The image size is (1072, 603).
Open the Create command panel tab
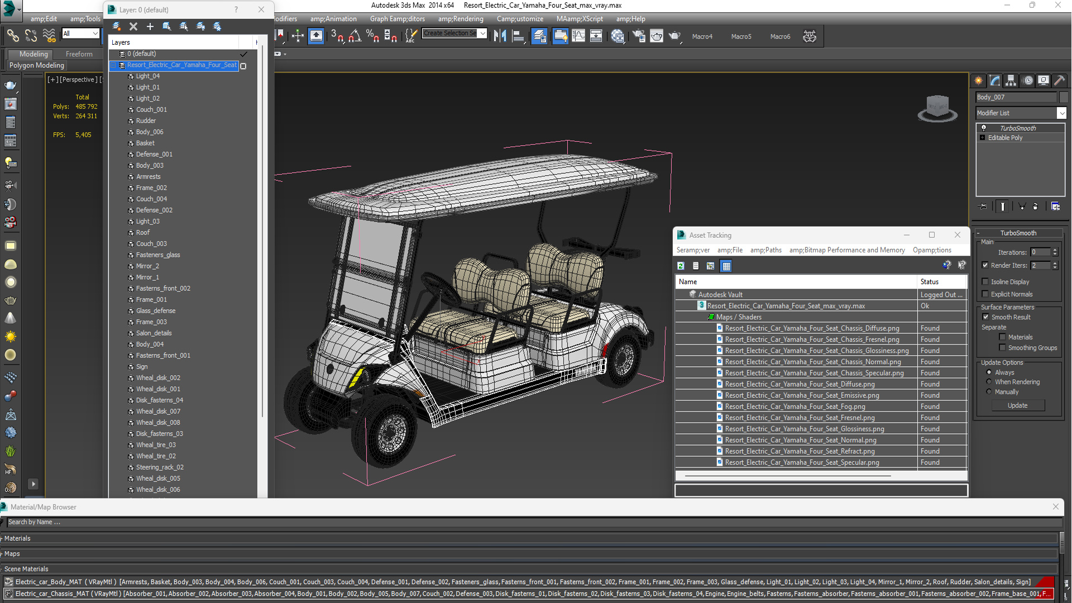[x=979, y=81]
